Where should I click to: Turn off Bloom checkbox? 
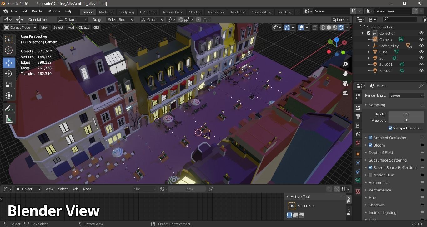click(x=370, y=145)
